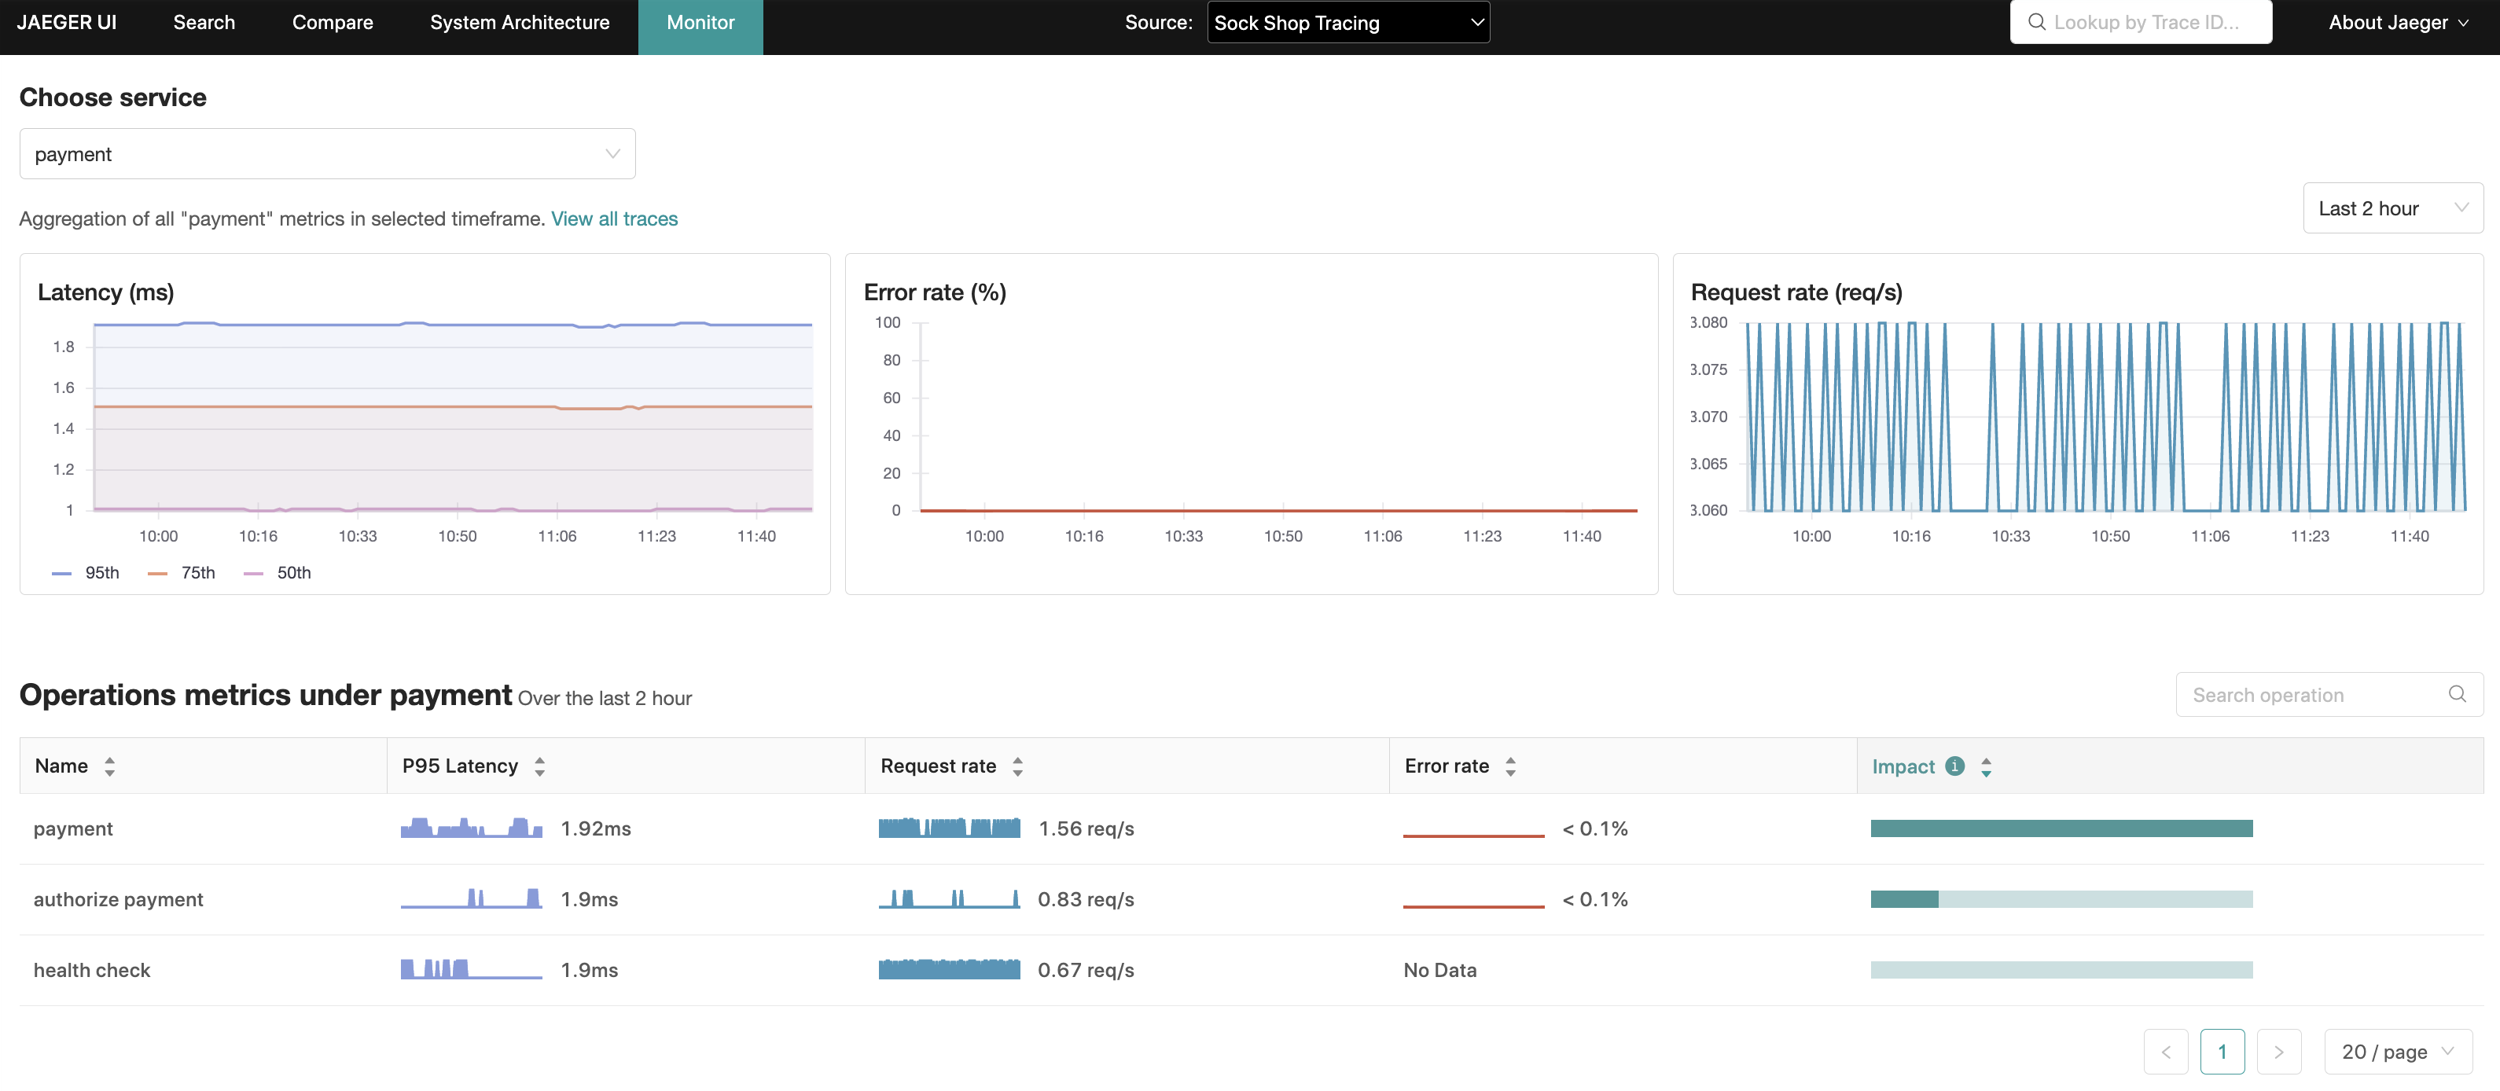Open the Last 2 hour timeframe dropdown
Image resolution: width=2500 pixels, height=1091 pixels.
[x=2392, y=207]
